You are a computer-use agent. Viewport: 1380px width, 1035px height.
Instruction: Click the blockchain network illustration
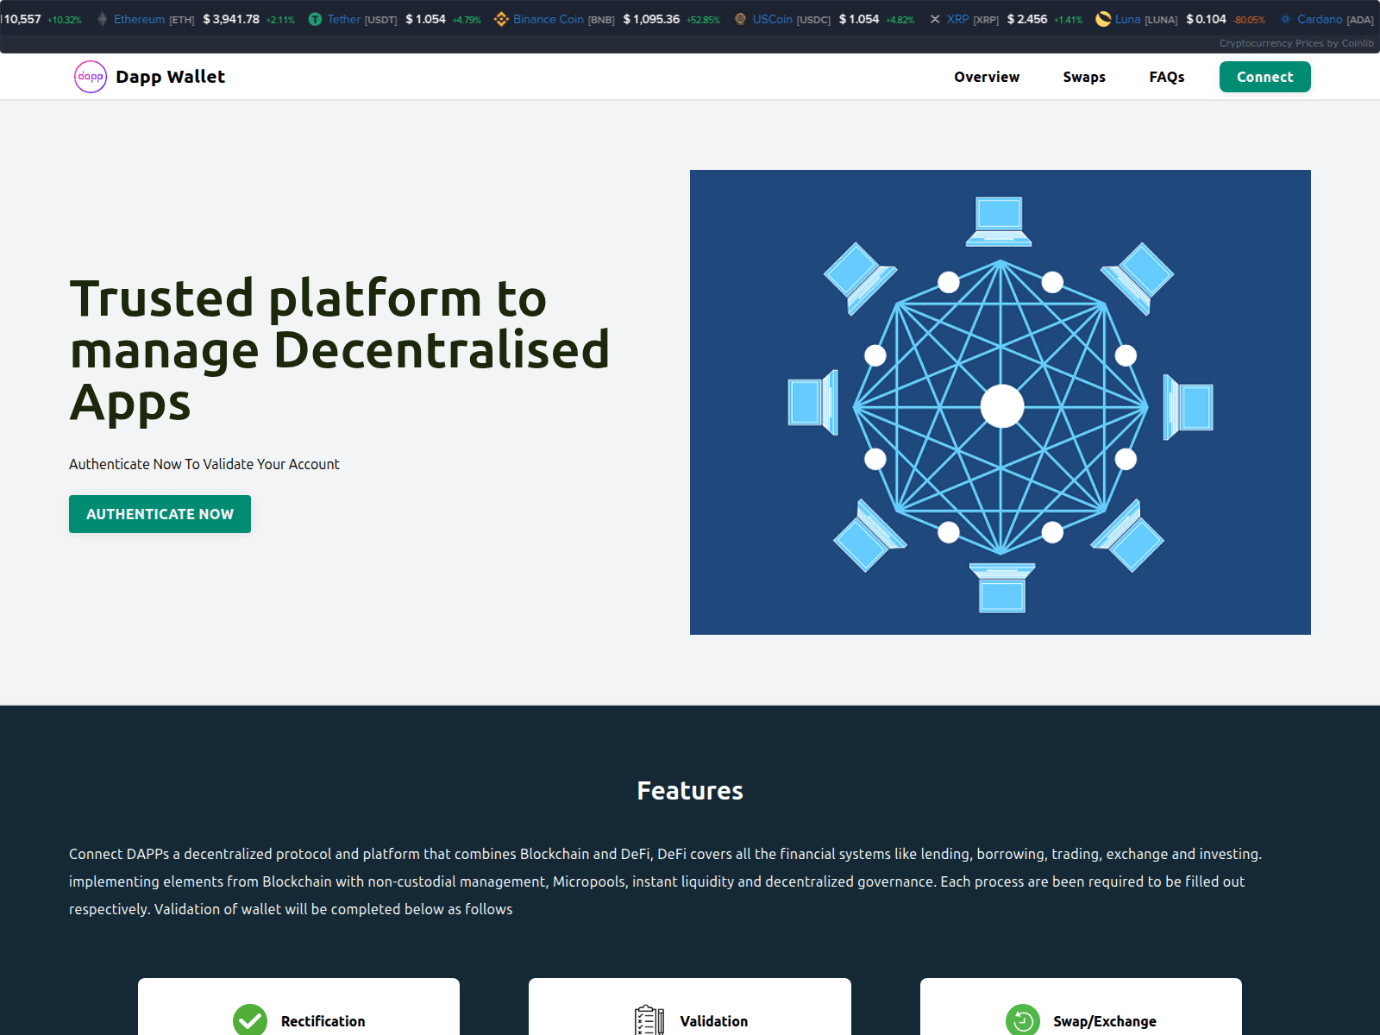[1000, 402]
